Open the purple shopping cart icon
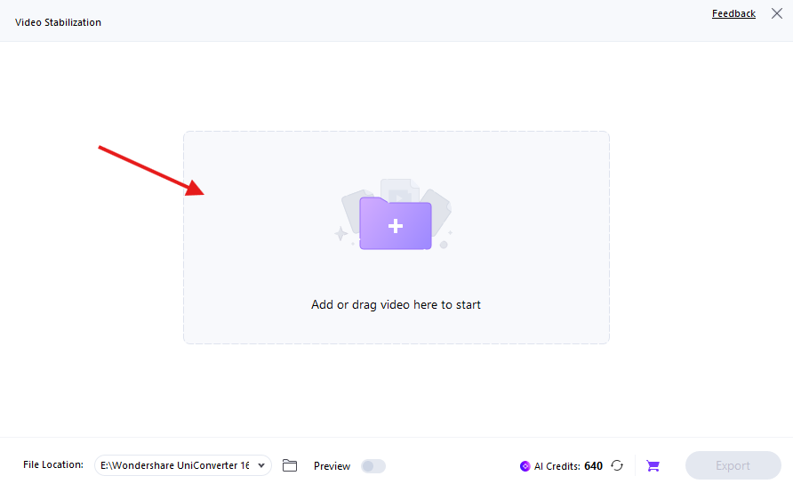Image resolution: width=793 pixels, height=492 pixels. [653, 465]
